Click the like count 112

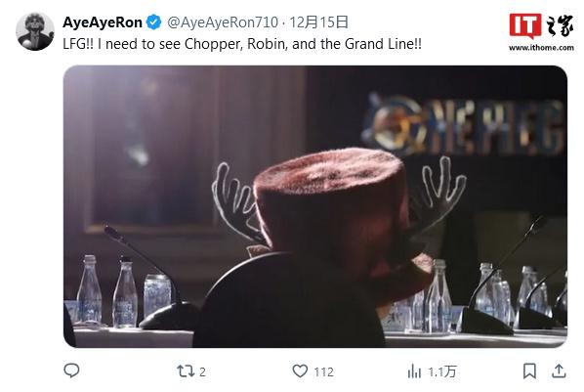tap(323, 371)
